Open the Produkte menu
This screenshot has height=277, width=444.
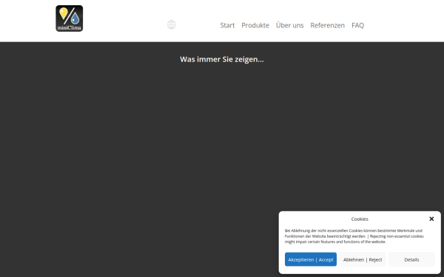255,25
